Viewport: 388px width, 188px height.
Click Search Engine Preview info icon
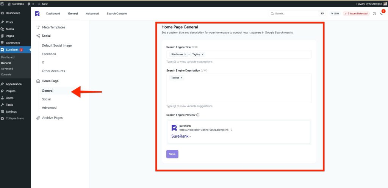coord(198,115)
